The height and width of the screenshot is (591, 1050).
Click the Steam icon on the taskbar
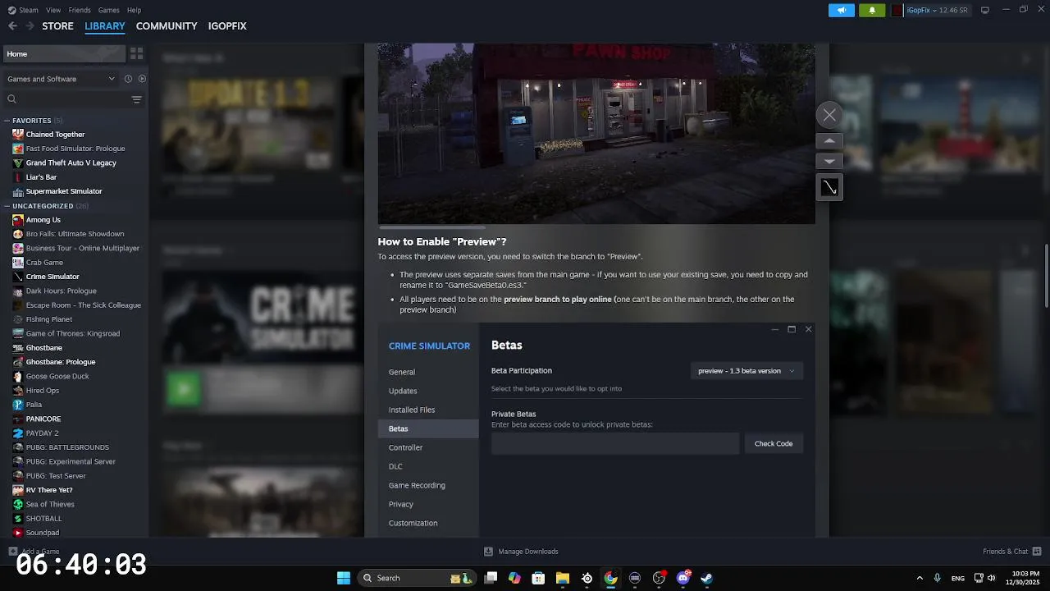pyautogui.click(x=706, y=578)
